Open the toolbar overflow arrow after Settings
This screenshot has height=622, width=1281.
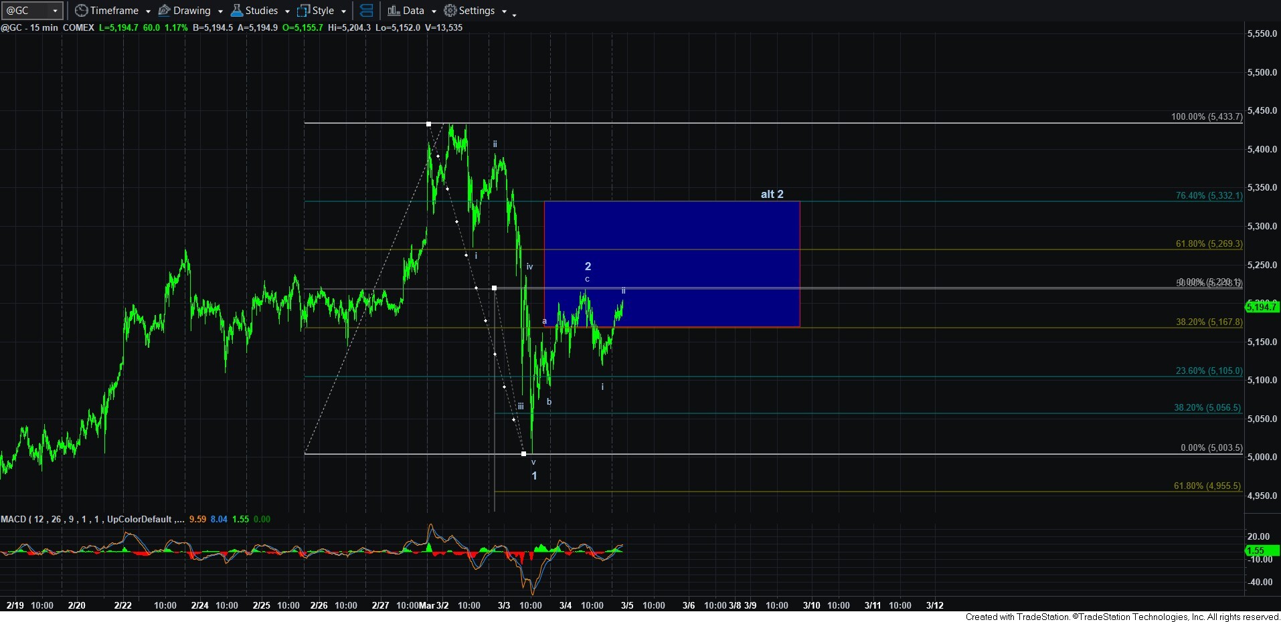(514, 14)
